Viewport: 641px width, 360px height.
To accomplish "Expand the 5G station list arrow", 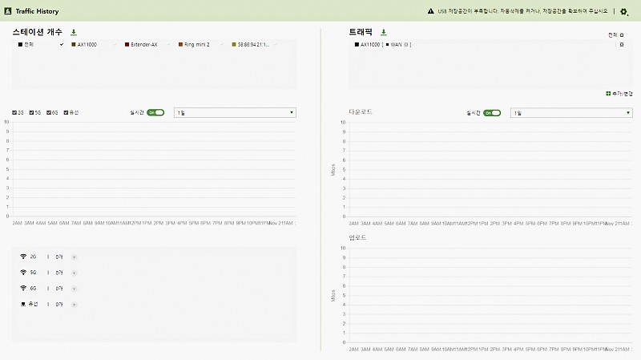I will [x=74, y=273].
